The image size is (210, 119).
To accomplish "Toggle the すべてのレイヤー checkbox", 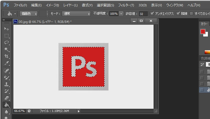I will [191, 14].
